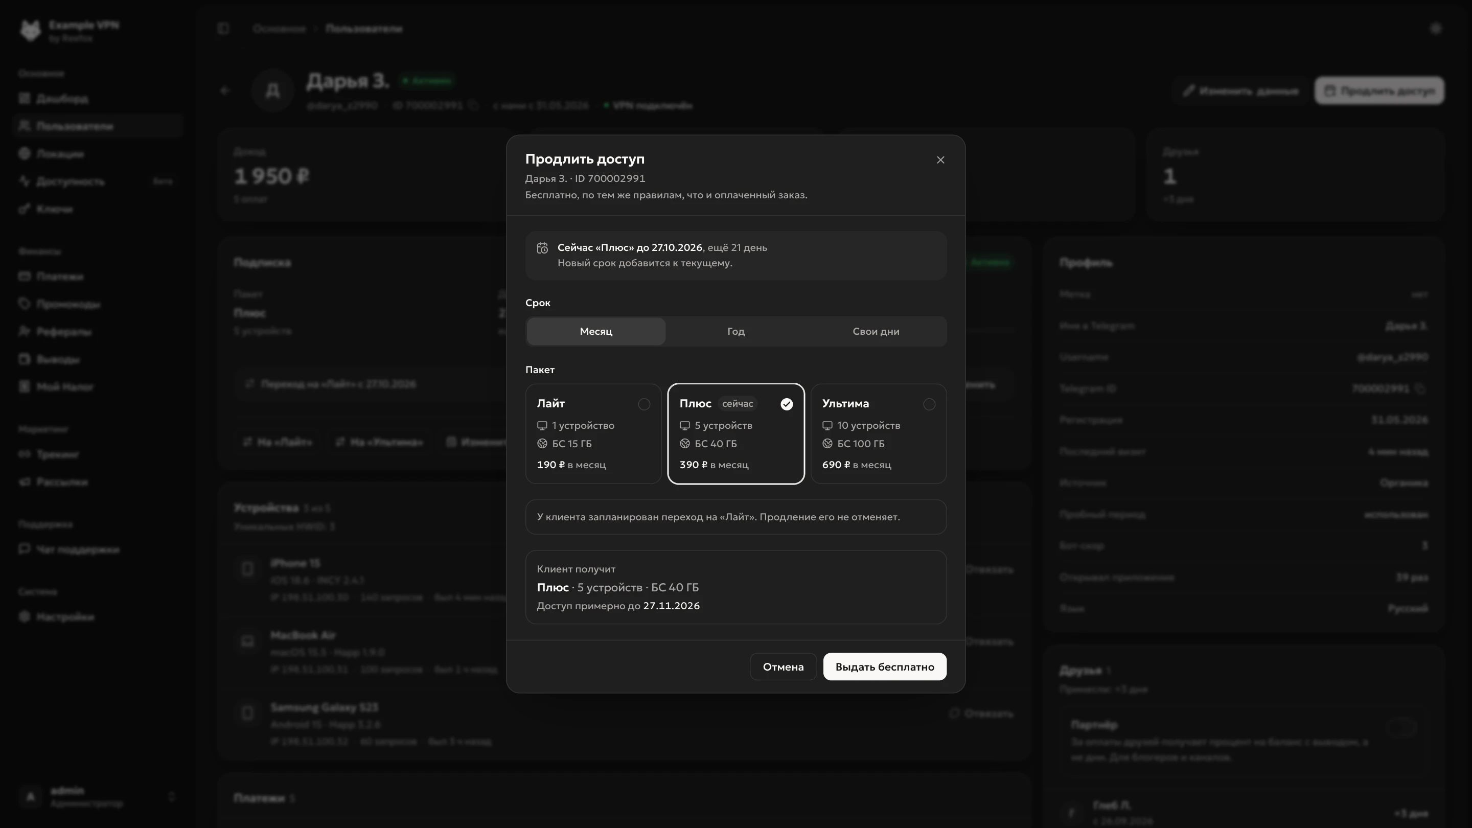Click the 190 ₽ в месяц price
Viewport: 1472px width, 828px height.
pyautogui.click(x=571, y=465)
